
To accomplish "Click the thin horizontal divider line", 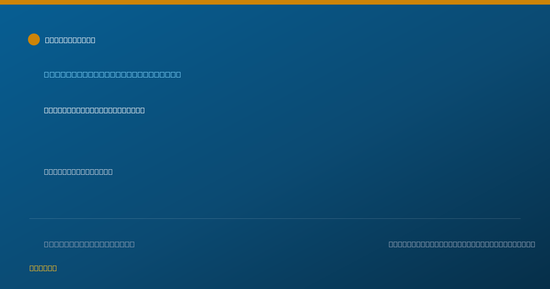I will tap(275, 218).
